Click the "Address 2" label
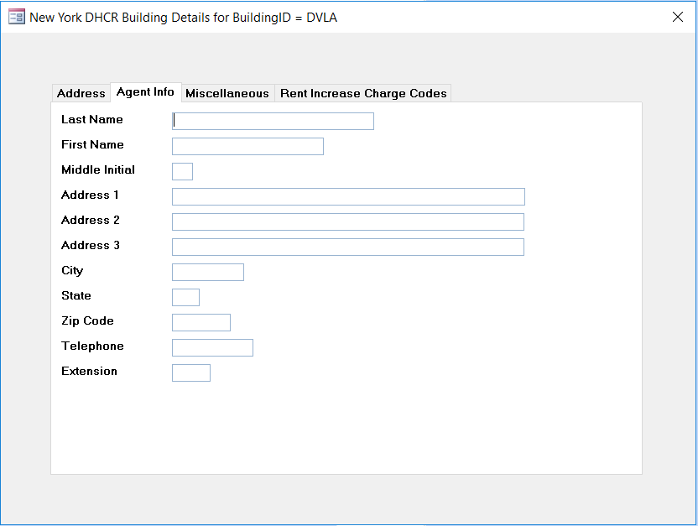 click(91, 220)
